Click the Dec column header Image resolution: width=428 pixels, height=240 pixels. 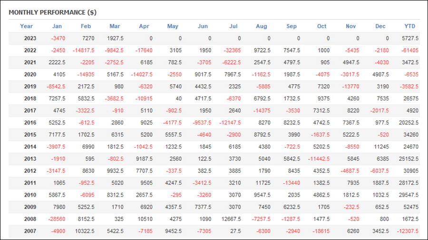(x=380, y=26)
